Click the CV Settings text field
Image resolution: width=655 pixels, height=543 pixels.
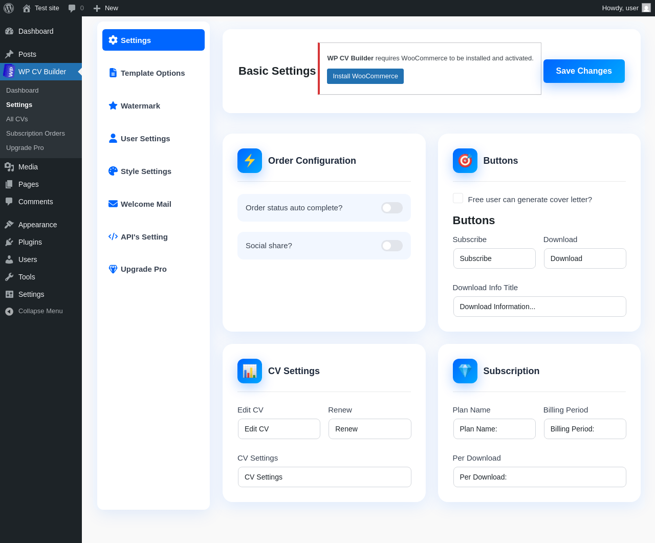324,477
